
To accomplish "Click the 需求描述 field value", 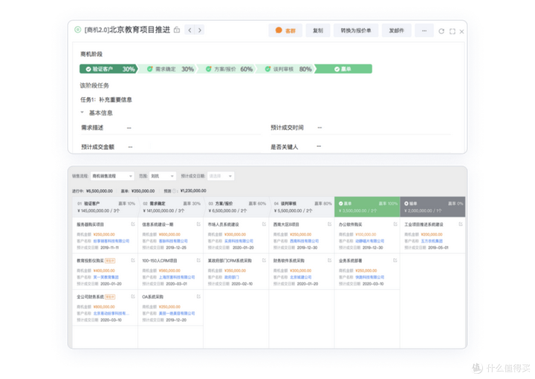I will tap(129, 128).
